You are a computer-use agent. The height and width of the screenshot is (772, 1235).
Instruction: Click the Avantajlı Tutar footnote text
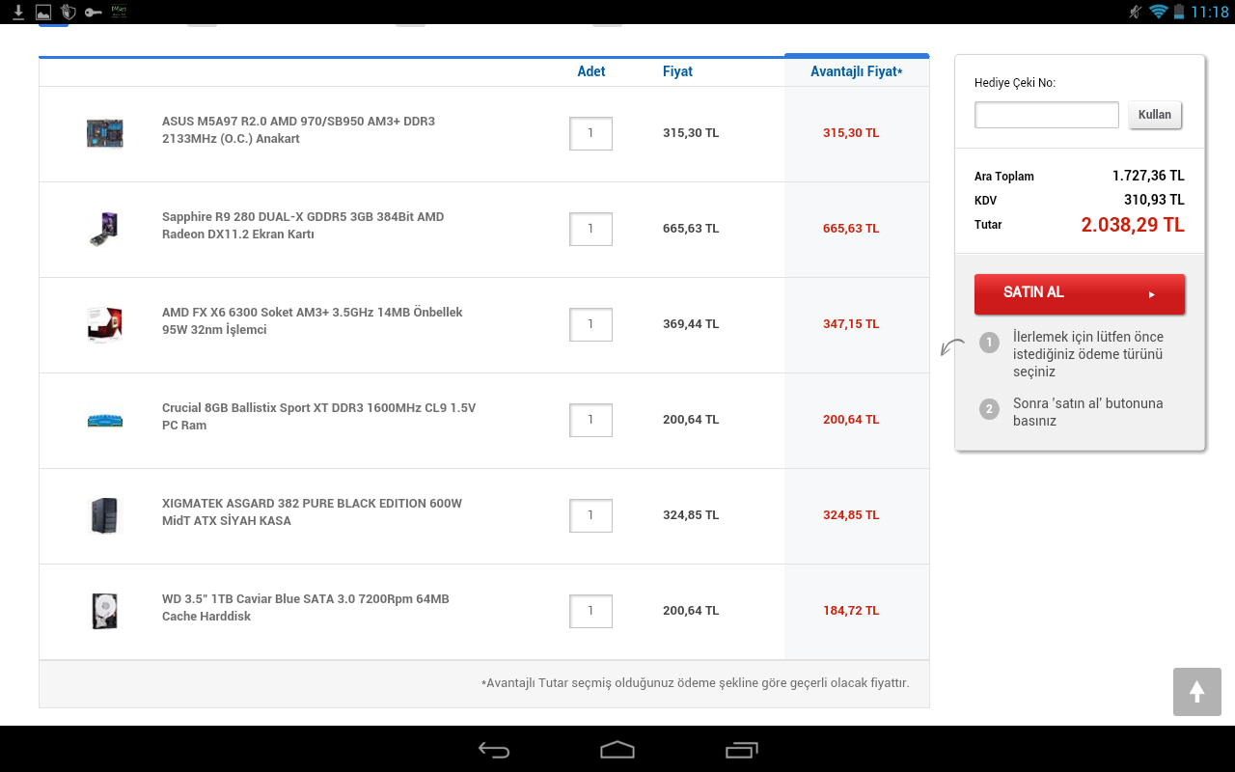pos(695,683)
